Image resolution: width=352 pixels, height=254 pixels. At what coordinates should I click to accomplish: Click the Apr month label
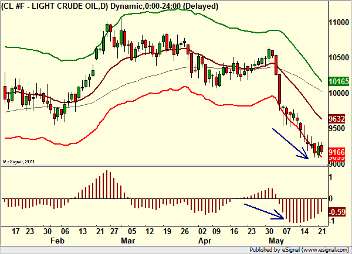click(205, 241)
